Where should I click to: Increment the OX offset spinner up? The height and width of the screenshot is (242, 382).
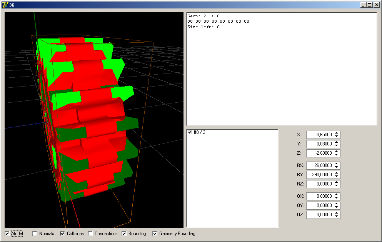[x=337, y=195]
